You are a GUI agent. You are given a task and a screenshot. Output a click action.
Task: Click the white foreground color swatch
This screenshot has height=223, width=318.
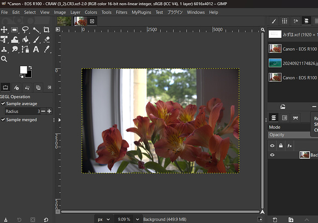pos(24,69)
